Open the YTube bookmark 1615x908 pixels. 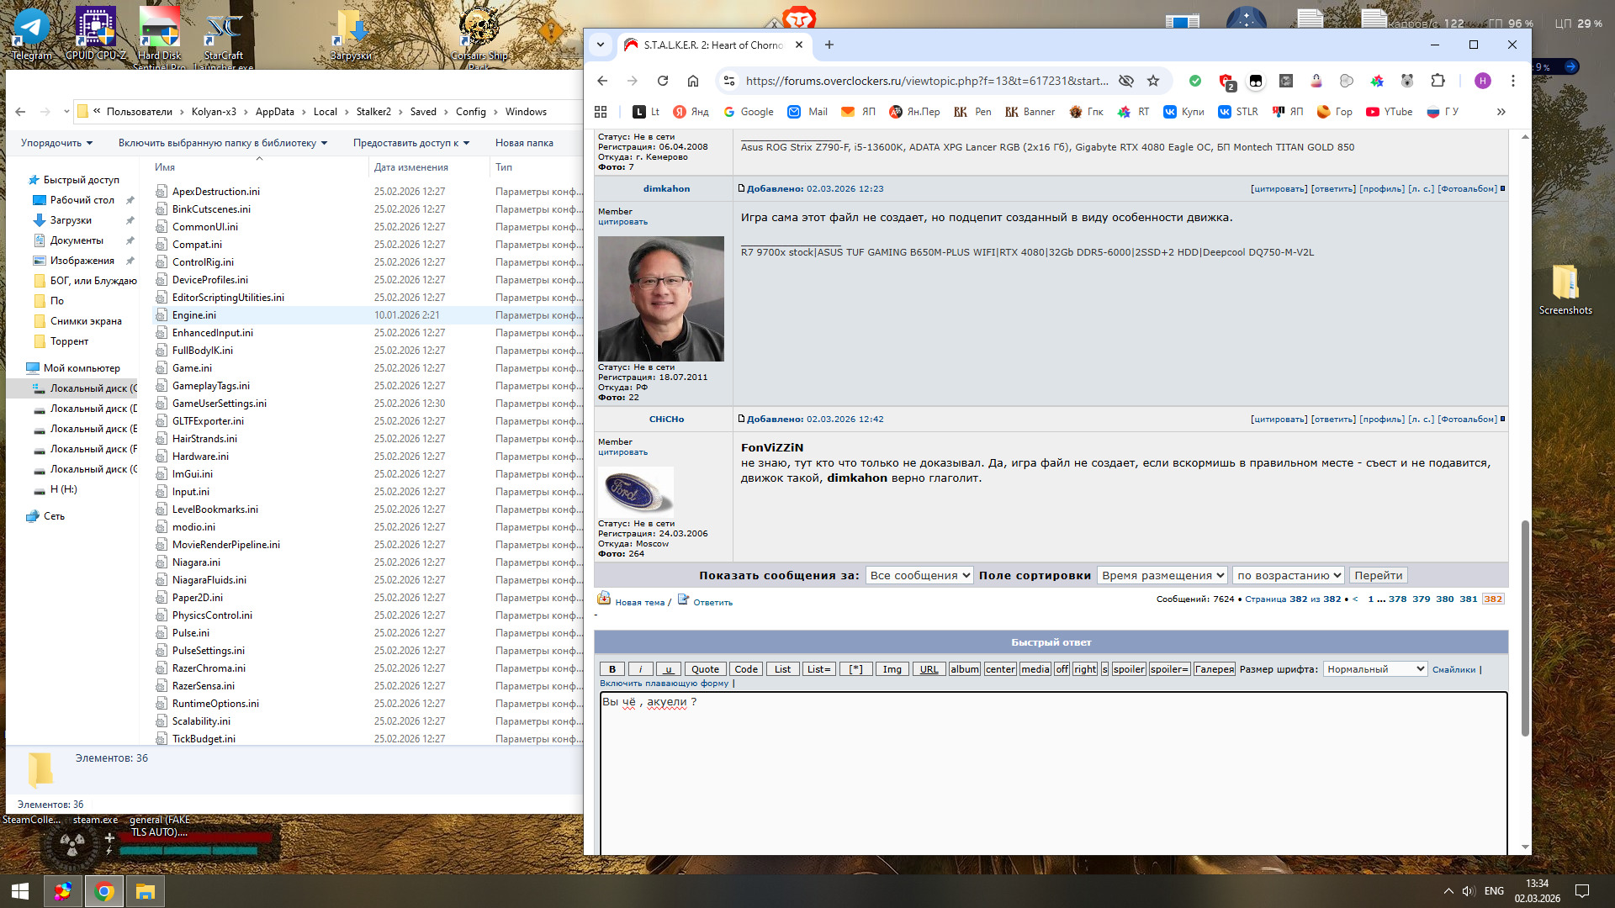1389,112
